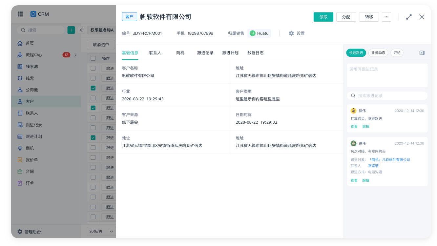Collapse the sidebar with the double-chevron icon
437x246 pixels.
point(81,30)
